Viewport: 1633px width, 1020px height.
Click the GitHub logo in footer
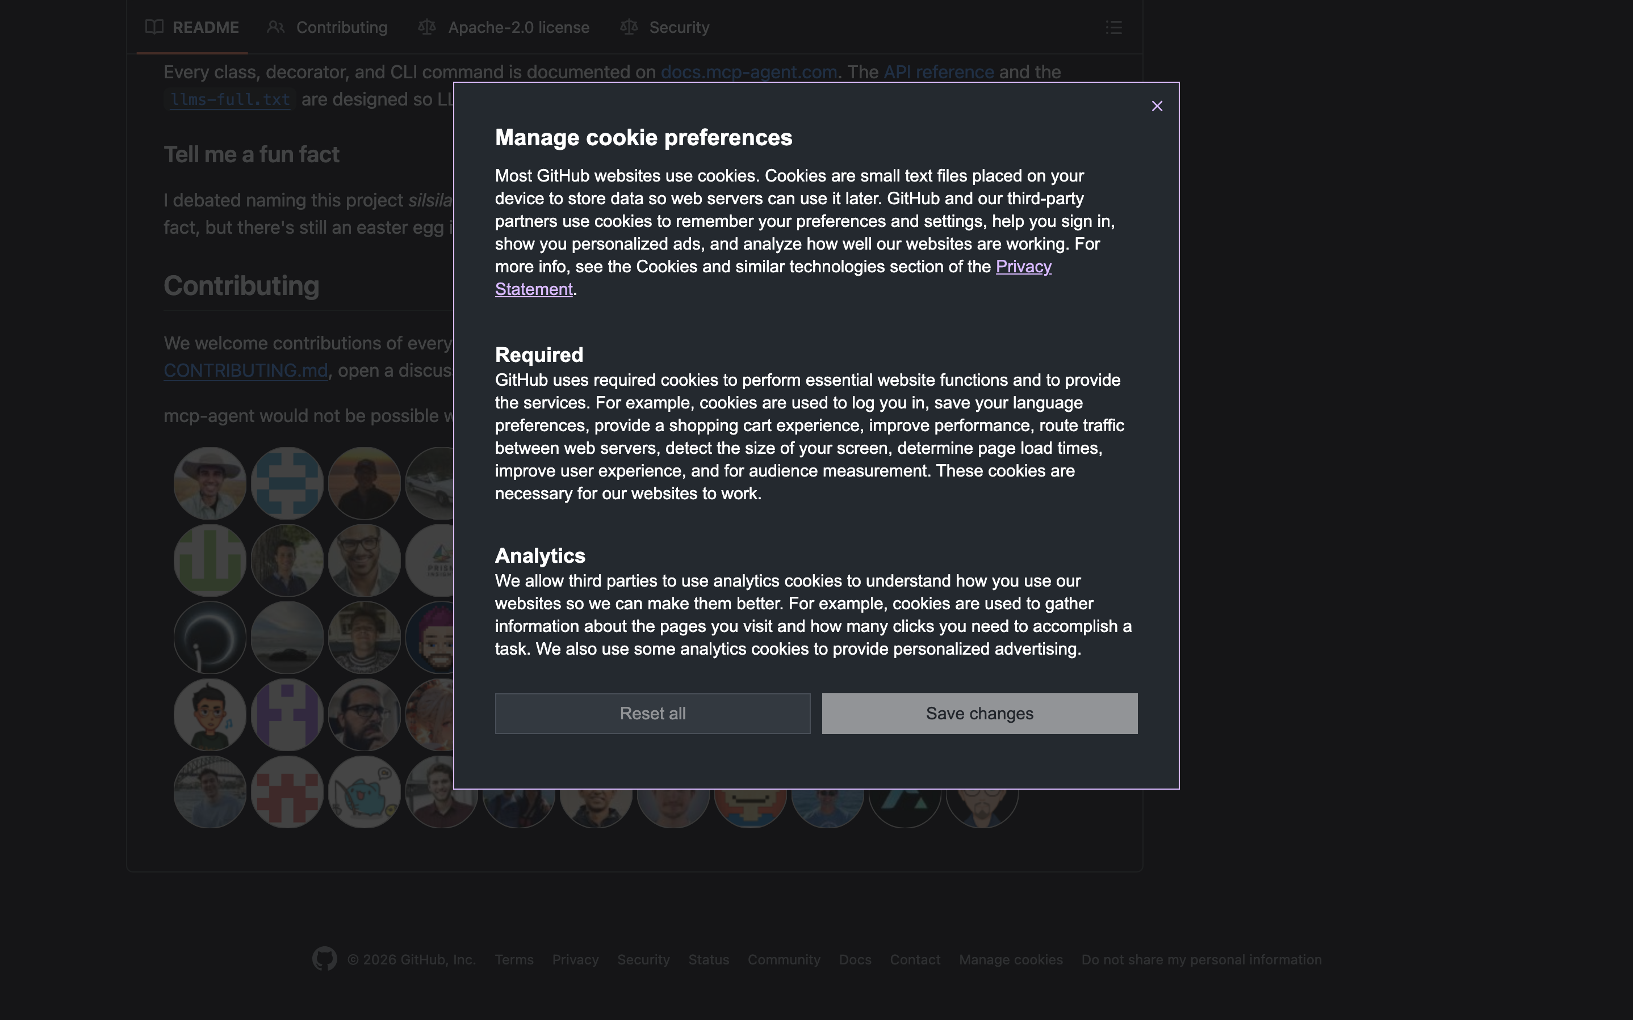tap(325, 959)
